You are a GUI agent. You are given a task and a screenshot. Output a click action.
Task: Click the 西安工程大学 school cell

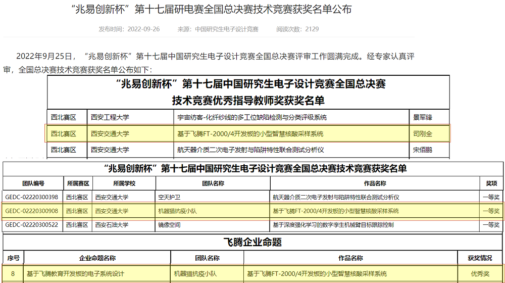(x=110, y=117)
